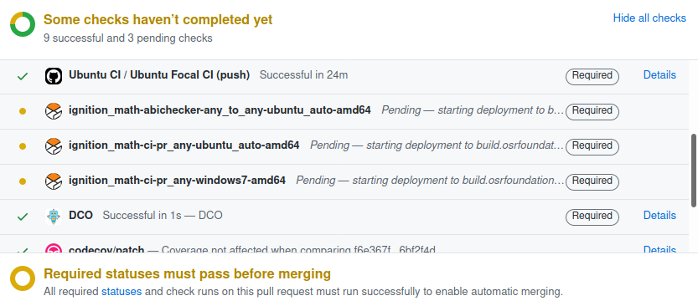Open Details for Ubuntu Focal CI check
This screenshot has width=698, height=306.
[x=659, y=75]
